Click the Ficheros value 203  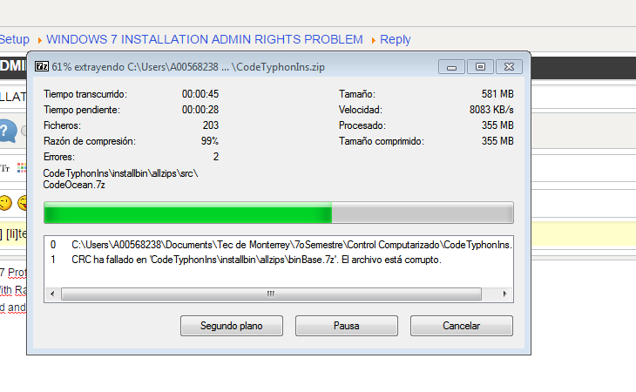point(211,125)
